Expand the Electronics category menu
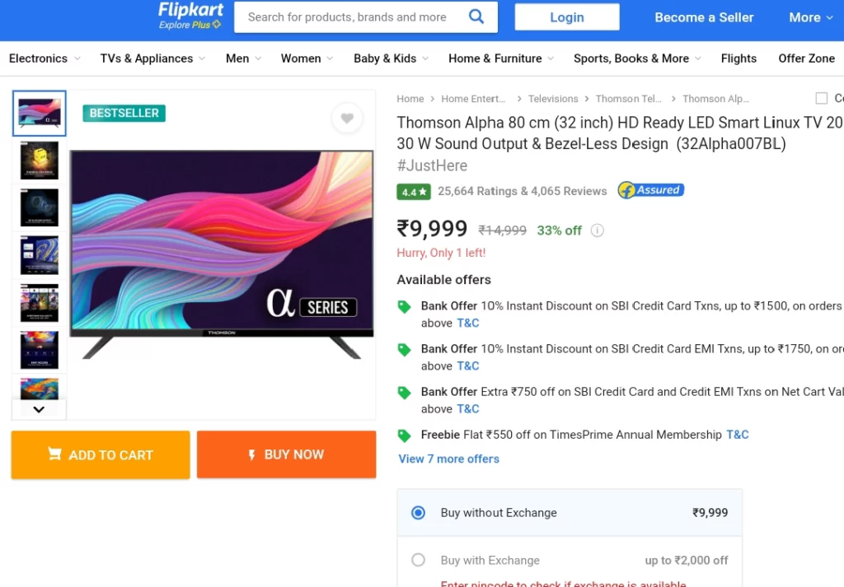This screenshot has height=587, width=844. pyautogui.click(x=45, y=58)
